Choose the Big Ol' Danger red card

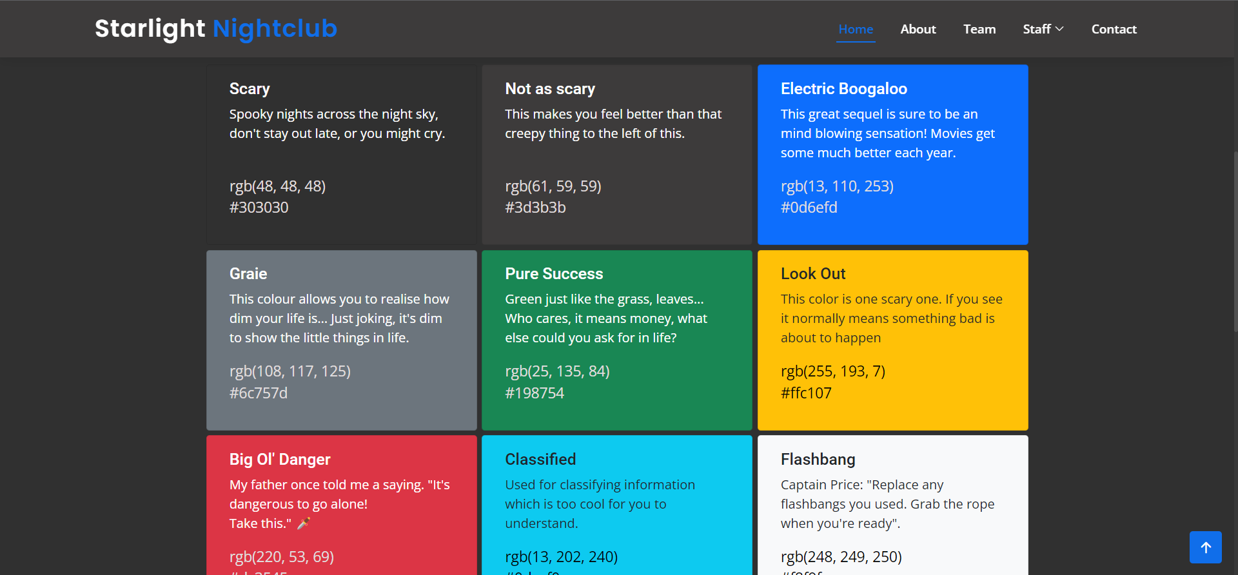pyautogui.click(x=341, y=505)
